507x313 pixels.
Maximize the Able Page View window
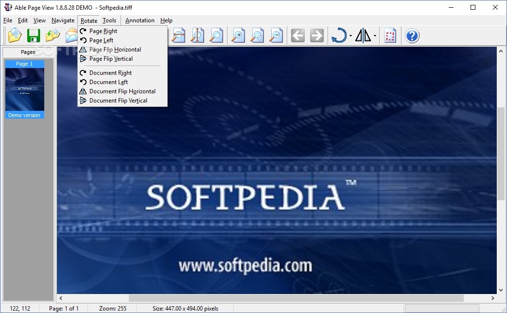[473, 7]
